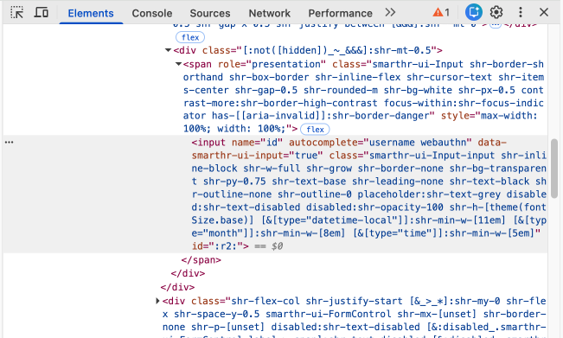Close the DevTools panel
The height and width of the screenshot is (338, 563).
coord(544,13)
